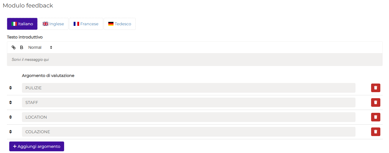Remove the LOCATION topic with trash icon
This screenshot has width=389, height=153.
coord(375,117)
